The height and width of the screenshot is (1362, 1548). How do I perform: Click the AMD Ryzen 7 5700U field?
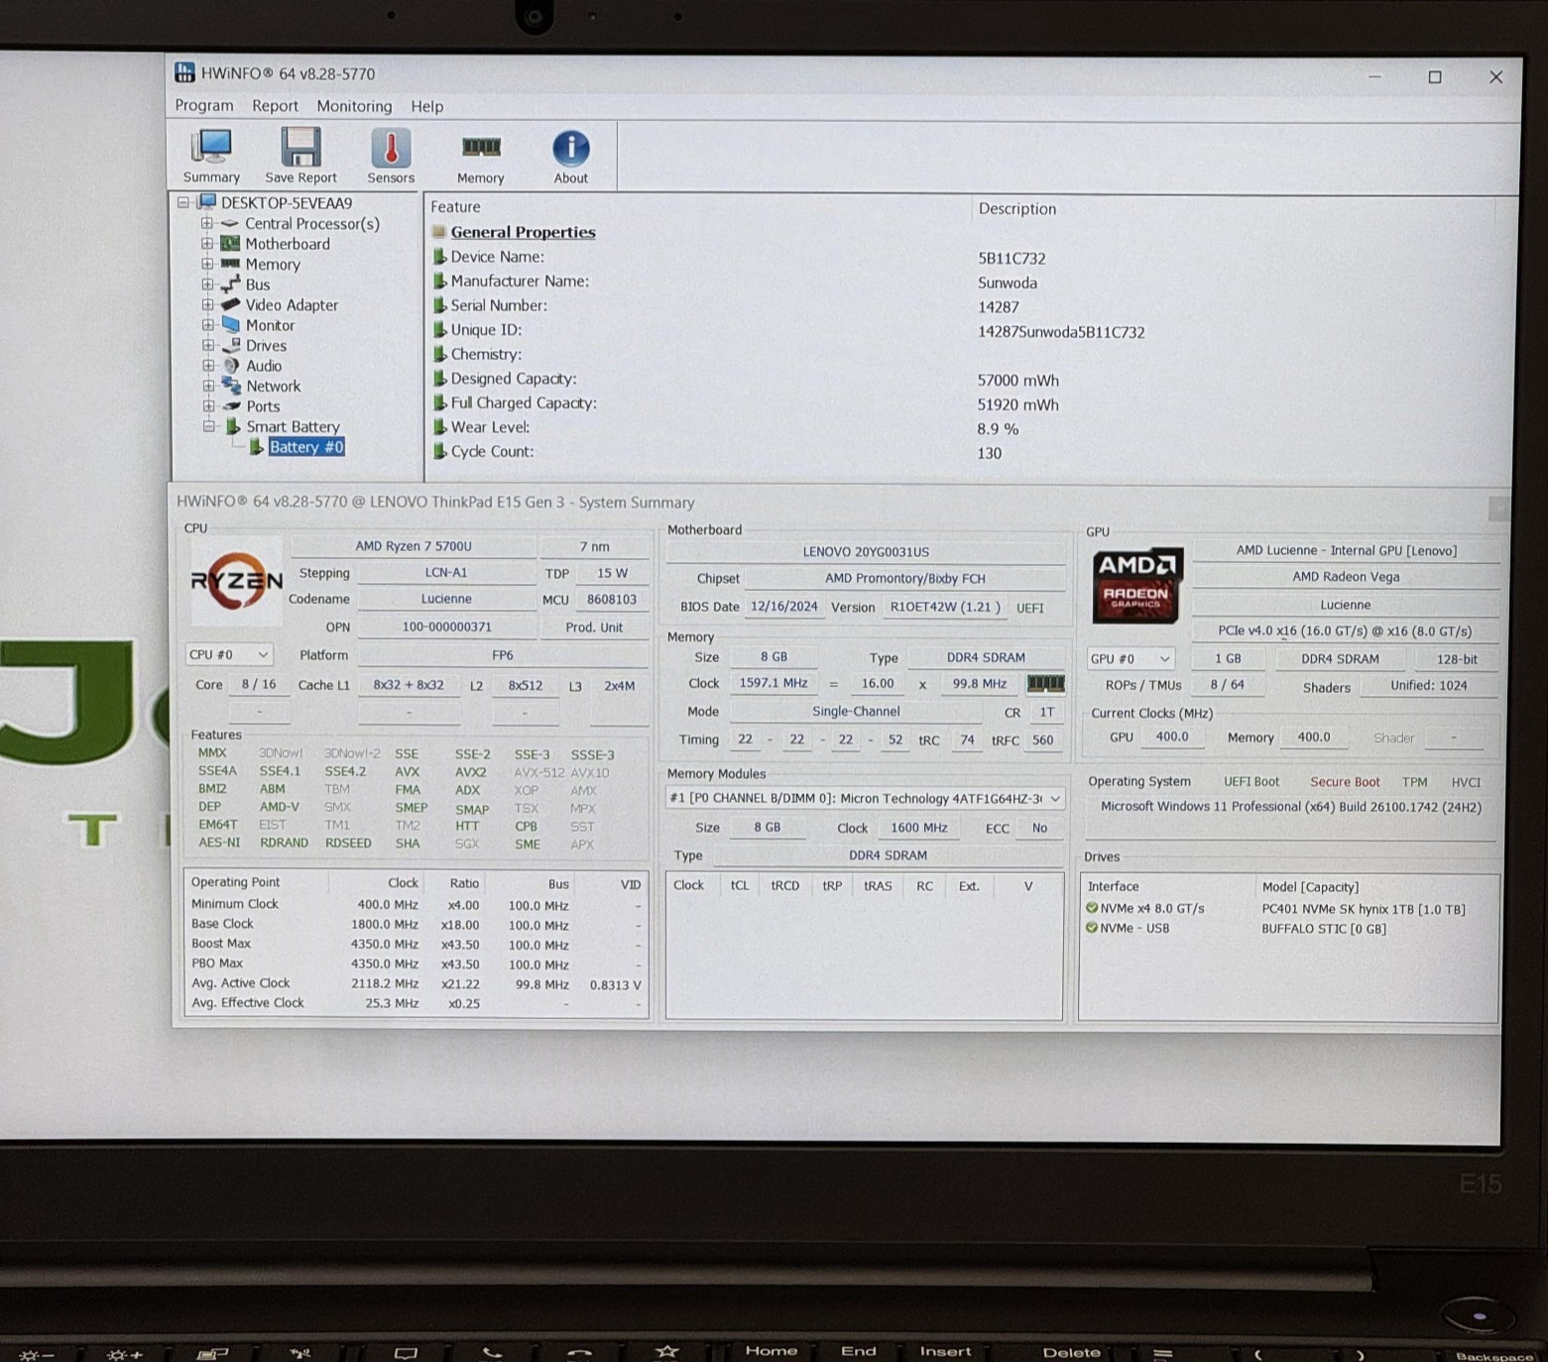click(x=414, y=546)
